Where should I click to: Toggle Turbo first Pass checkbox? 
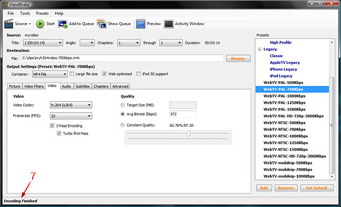[59, 133]
